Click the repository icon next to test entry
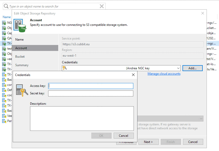Screen dimensions: 219x151 (x=4, y=49)
